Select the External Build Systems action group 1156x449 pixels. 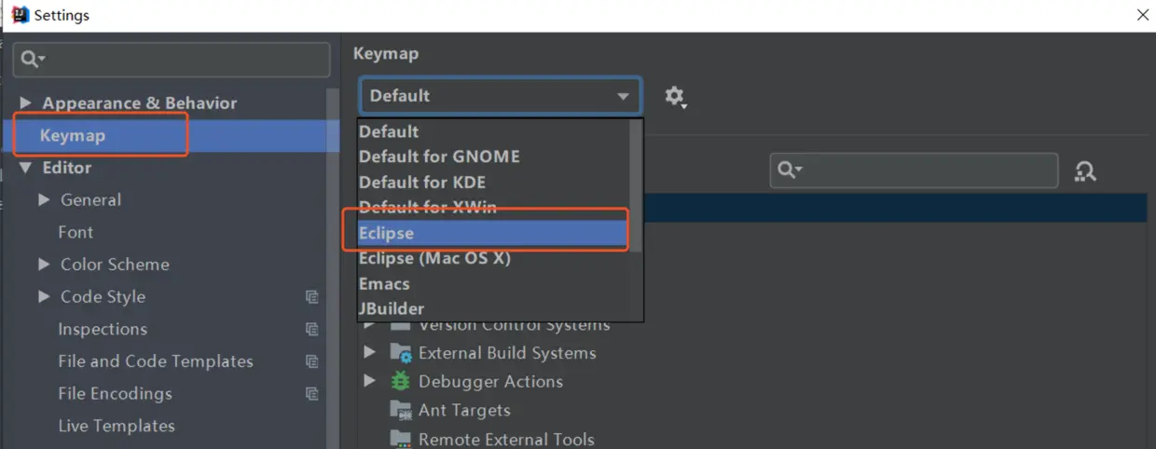[507, 353]
